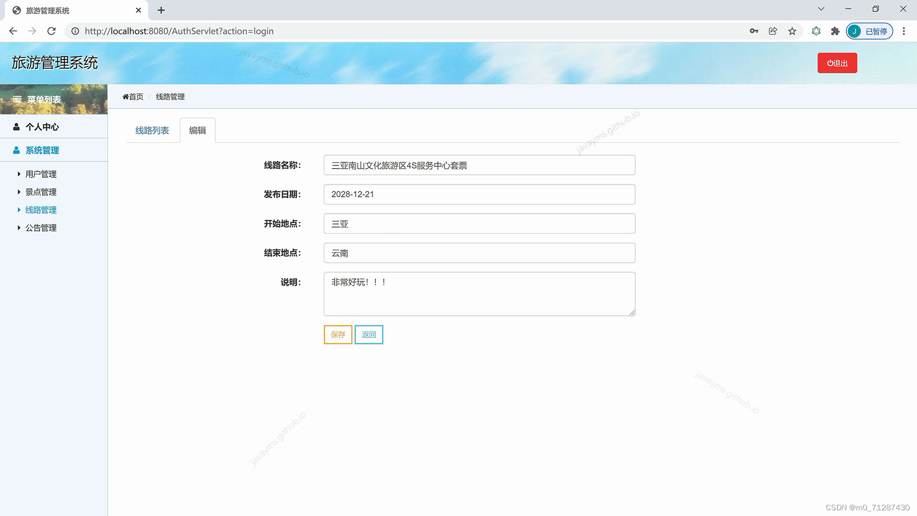
Task: Open the extensions puzzle icon
Action: (835, 31)
